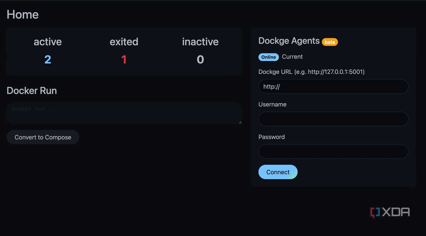This screenshot has height=236, width=426.
Task: Click the textarea resize handle
Action: 240,122
